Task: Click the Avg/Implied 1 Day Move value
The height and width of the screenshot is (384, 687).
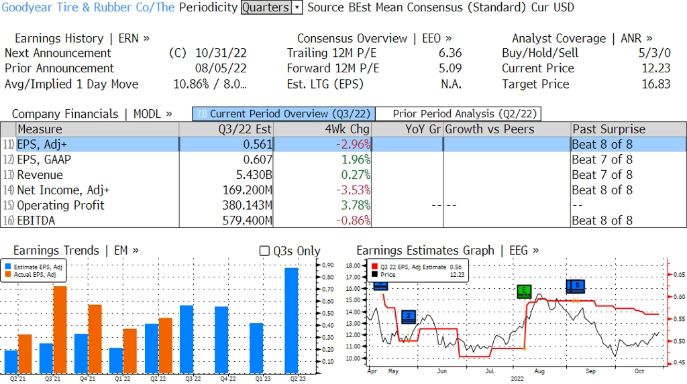Action: tap(210, 84)
